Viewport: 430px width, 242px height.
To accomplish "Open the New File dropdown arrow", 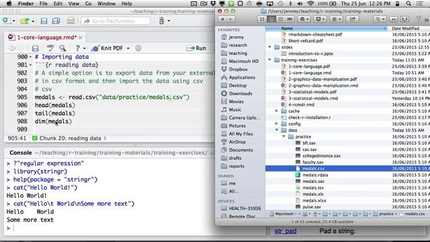I will (13, 21).
